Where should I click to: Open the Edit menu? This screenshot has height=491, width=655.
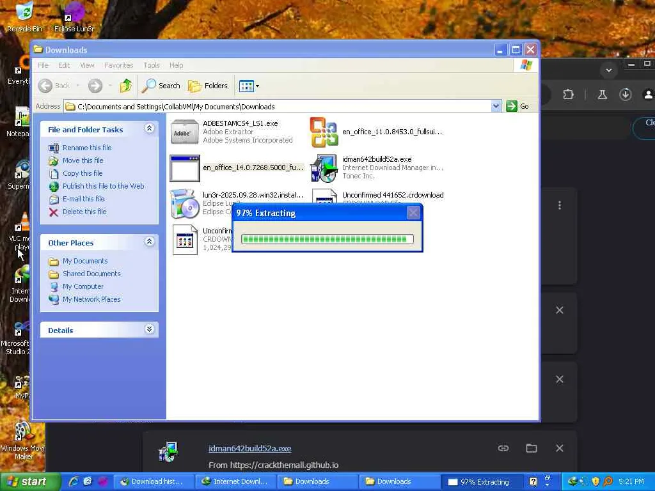tap(64, 65)
